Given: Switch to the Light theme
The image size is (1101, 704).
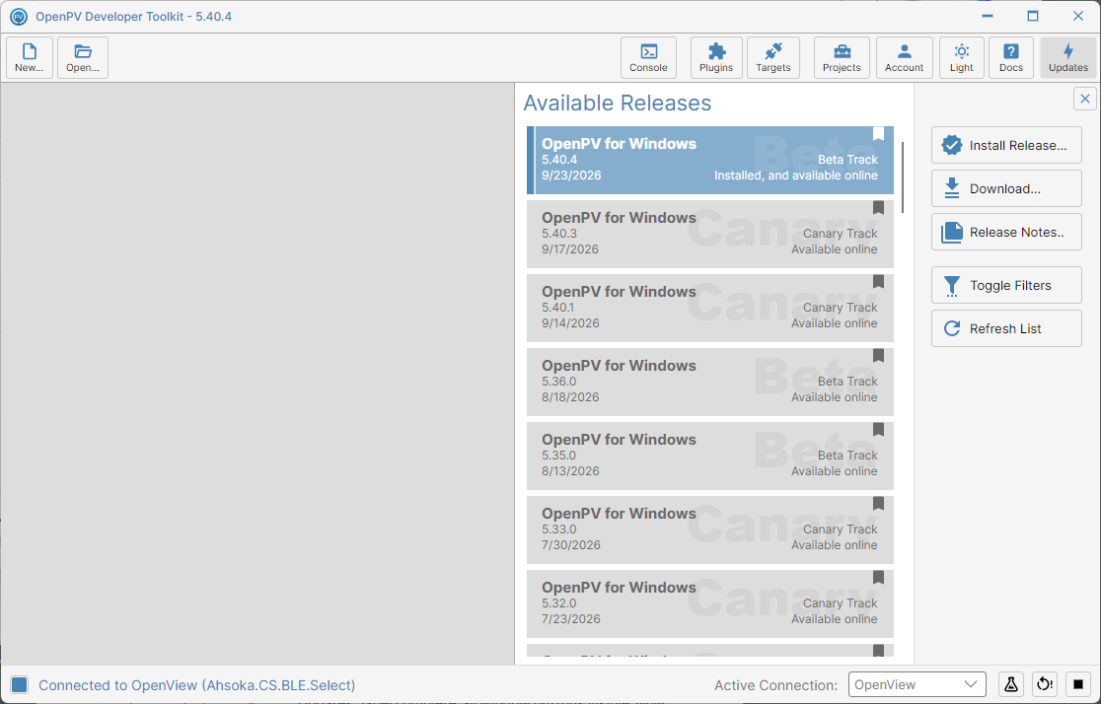Looking at the screenshot, I should click(x=961, y=57).
